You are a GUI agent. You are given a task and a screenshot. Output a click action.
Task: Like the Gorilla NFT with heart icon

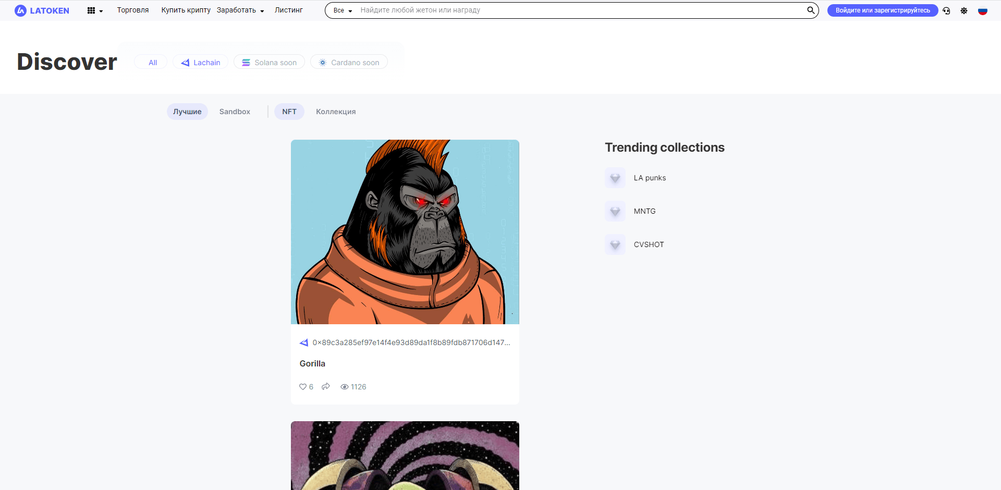click(x=303, y=387)
